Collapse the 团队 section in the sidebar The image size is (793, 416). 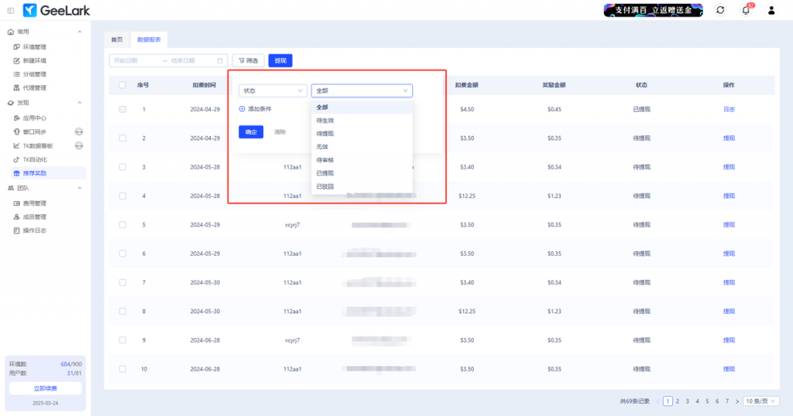click(80, 188)
